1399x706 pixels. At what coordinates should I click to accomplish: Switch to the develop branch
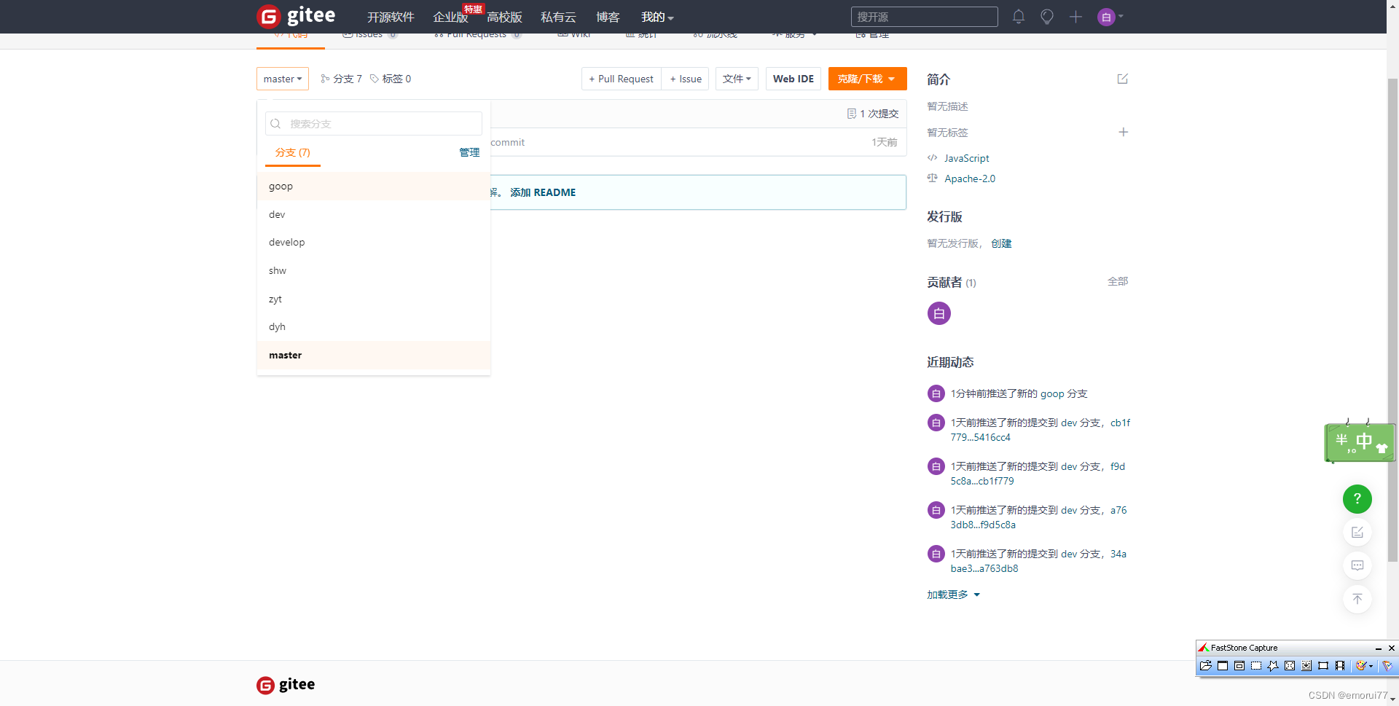tap(373, 243)
